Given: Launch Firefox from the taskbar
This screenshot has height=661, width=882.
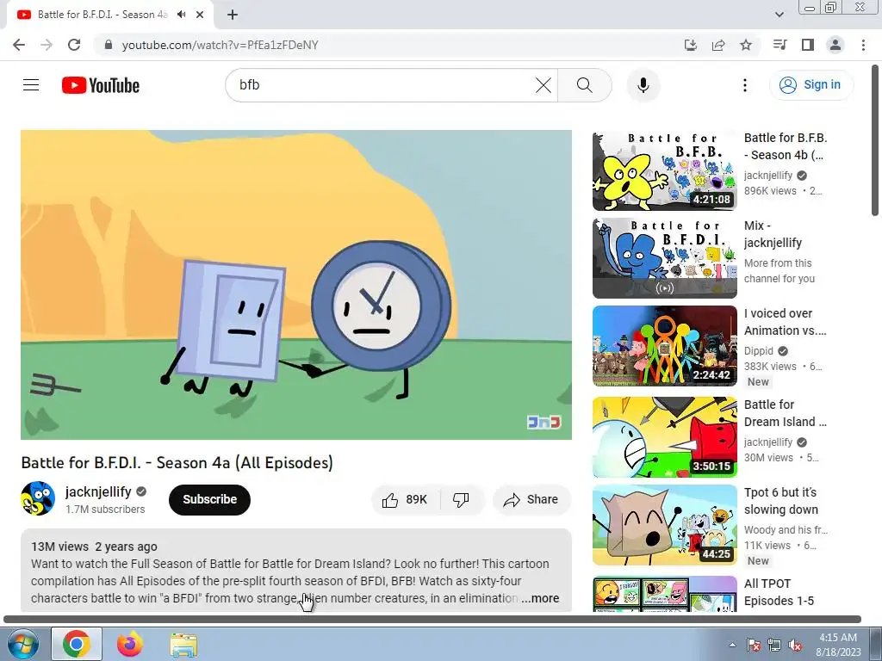Looking at the screenshot, I should pos(130,644).
